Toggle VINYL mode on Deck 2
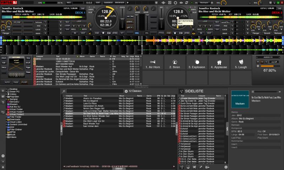This screenshot has height=170, width=284. pyautogui.click(x=192, y=10)
